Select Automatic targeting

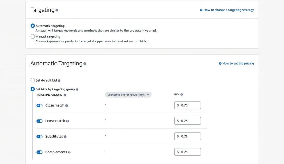32,26
